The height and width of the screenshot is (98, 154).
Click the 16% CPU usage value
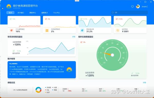point(18,31)
